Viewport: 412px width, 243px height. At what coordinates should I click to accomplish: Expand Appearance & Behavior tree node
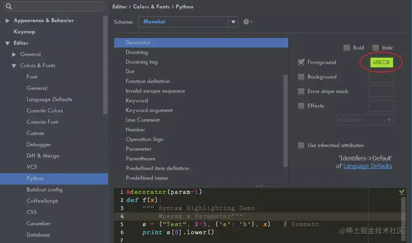8,21
